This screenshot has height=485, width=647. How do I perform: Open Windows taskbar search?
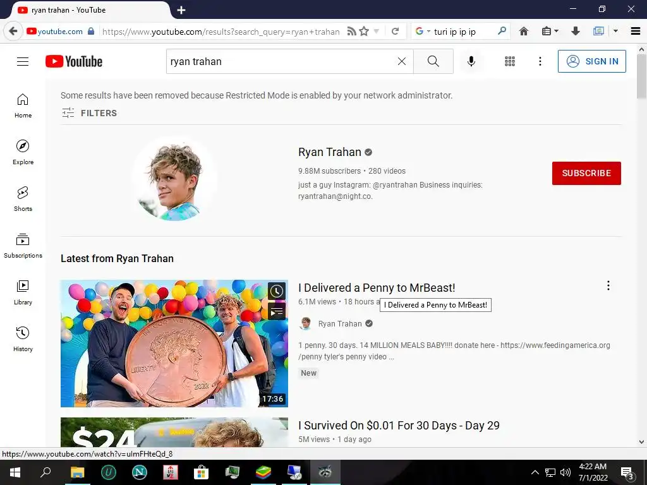[x=45, y=472]
